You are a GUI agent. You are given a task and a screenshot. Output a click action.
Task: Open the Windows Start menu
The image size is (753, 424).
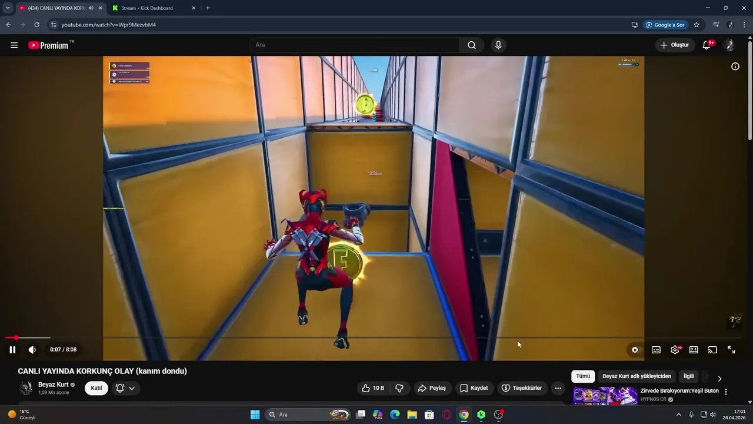point(255,415)
